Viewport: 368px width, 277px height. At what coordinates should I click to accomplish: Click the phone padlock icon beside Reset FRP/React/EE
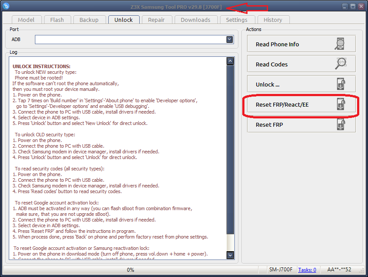(341, 104)
